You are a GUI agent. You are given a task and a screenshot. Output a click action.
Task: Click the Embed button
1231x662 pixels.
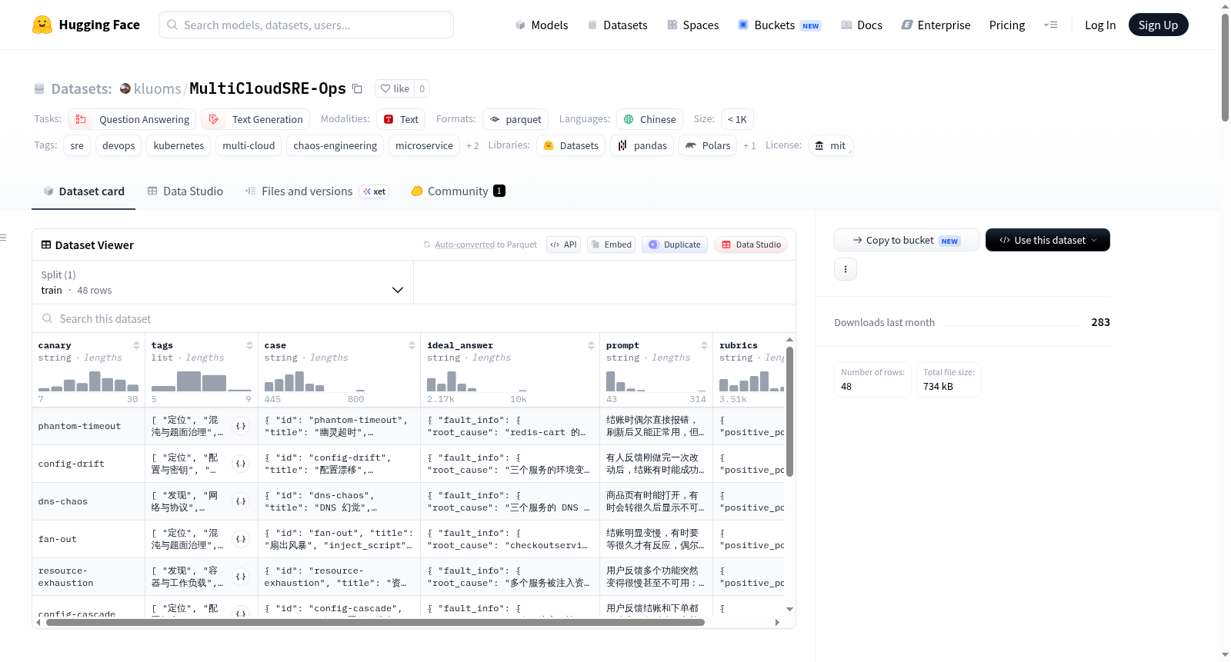(611, 245)
